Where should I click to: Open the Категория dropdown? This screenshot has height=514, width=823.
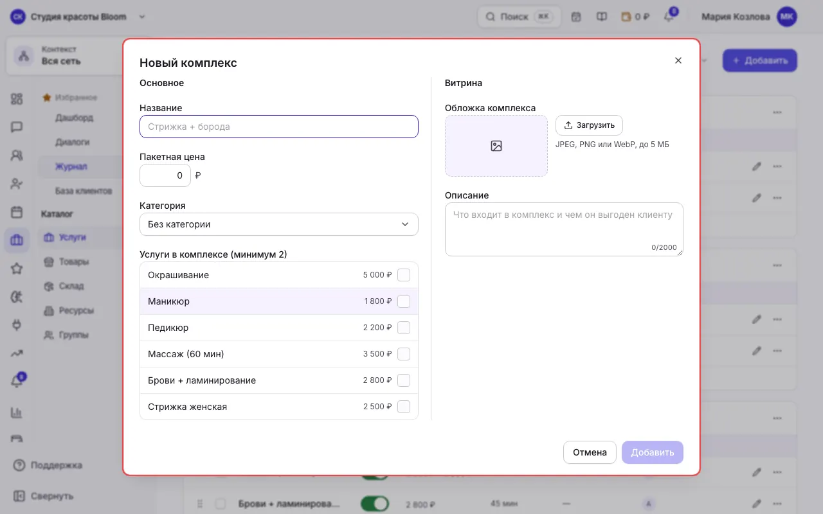[x=279, y=224]
